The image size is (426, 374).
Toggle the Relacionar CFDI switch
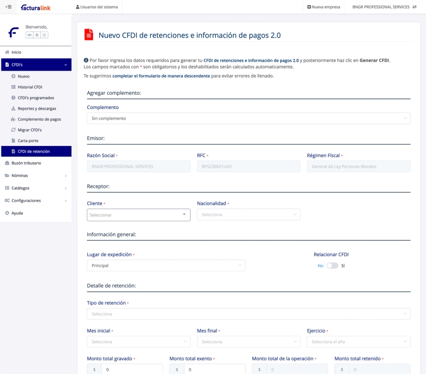[332, 266]
